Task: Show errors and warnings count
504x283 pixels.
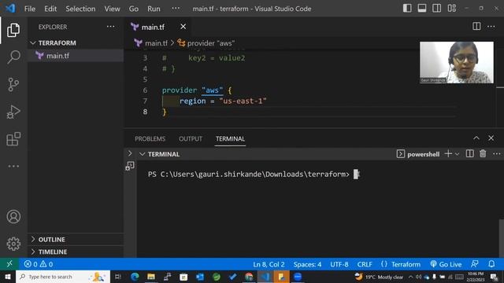Action: 39,264
